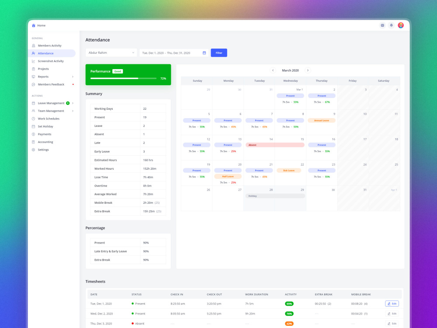Image resolution: width=437 pixels, height=328 pixels.
Task: Click the Work Schedules clock icon
Action: tap(34, 119)
